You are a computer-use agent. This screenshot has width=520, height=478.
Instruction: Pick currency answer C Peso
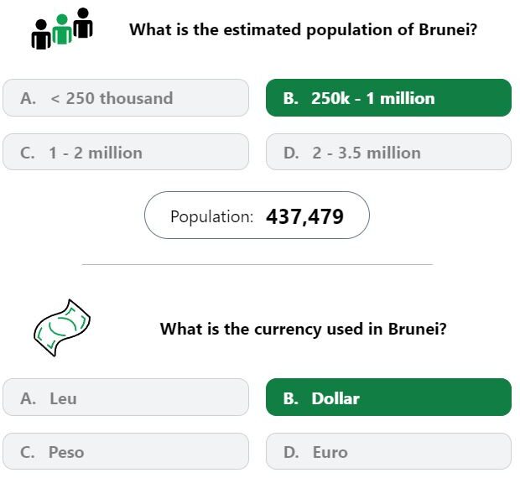(x=126, y=451)
